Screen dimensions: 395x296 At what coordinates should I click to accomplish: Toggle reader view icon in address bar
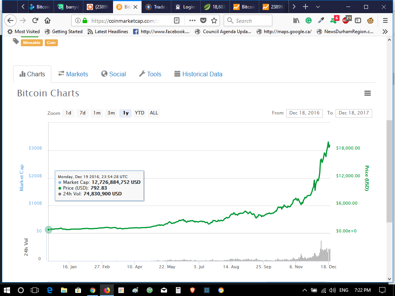click(x=177, y=21)
